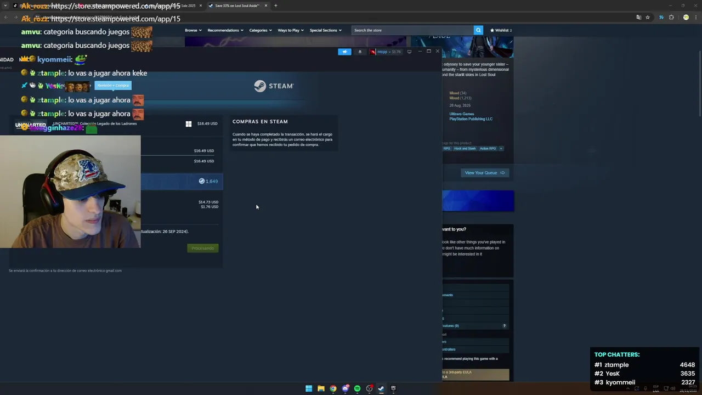Expand the Recommendations menu

pos(225,30)
